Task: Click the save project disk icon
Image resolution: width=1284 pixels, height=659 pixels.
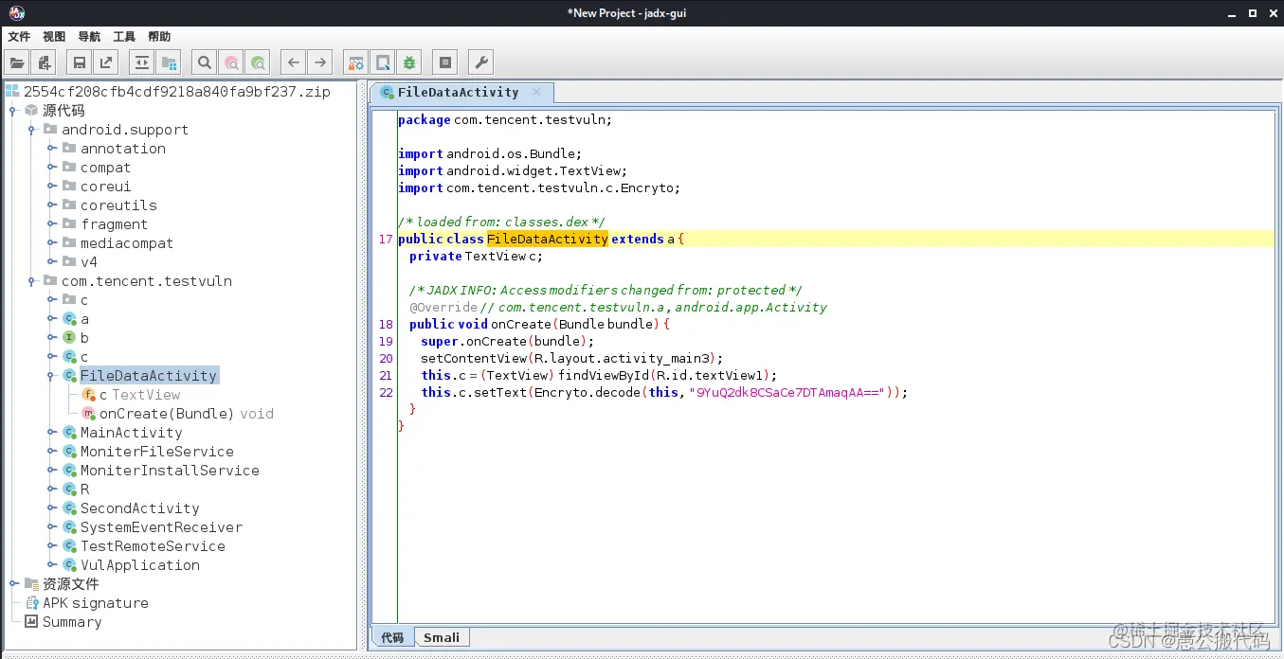Action: 80,63
